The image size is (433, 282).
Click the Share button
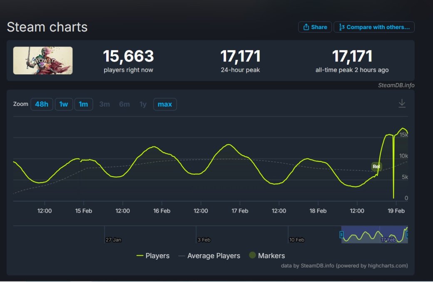tap(315, 27)
